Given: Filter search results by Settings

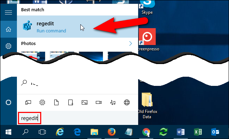Looking at the screenshot, I should pyautogui.click(x=42, y=102).
